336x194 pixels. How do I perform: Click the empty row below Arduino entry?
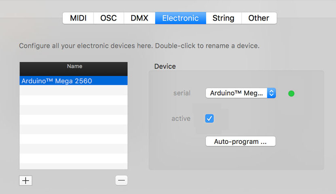pyautogui.click(x=73, y=91)
